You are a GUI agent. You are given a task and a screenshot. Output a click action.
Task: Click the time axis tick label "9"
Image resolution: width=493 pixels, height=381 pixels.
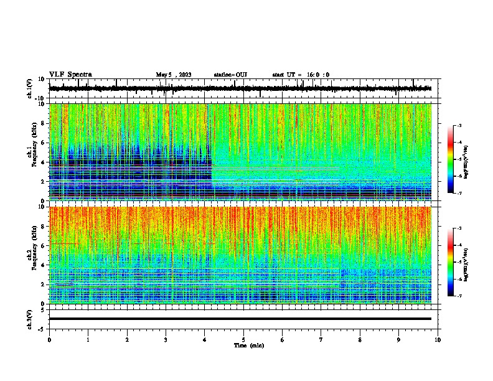(x=398, y=340)
